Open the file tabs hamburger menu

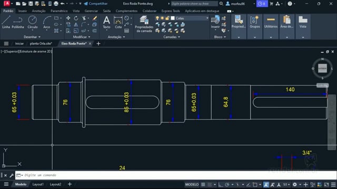point(6,44)
